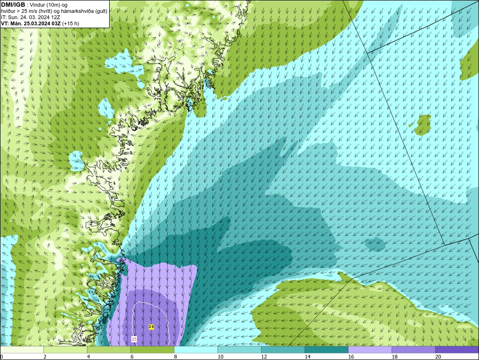Viewport: 479px width, 360px height.
Task: Select the 2–4 m/s light green legend swatch
Action: click(x=65, y=349)
